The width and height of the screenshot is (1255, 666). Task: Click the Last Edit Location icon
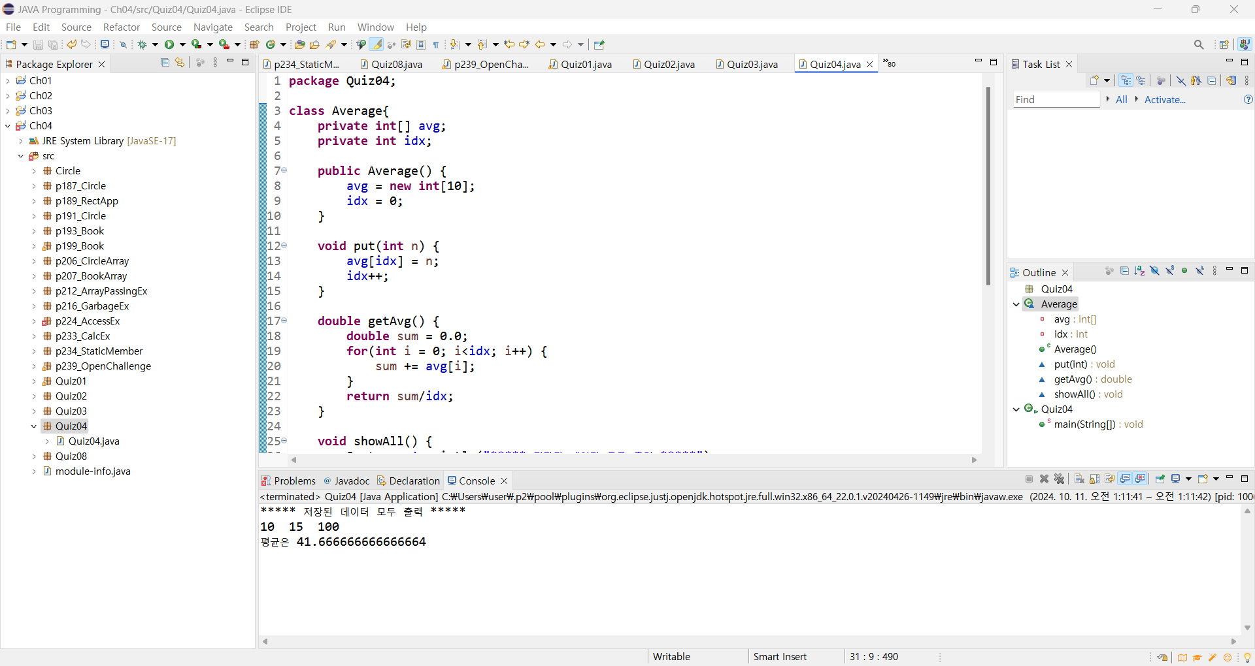point(509,44)
